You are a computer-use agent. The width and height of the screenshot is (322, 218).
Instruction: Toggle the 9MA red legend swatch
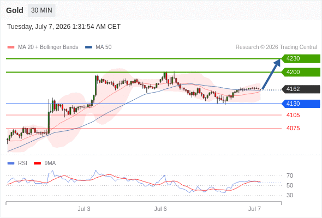[37, 163]
